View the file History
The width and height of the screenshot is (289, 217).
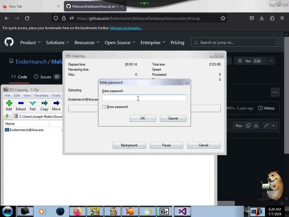coord(266,108)
